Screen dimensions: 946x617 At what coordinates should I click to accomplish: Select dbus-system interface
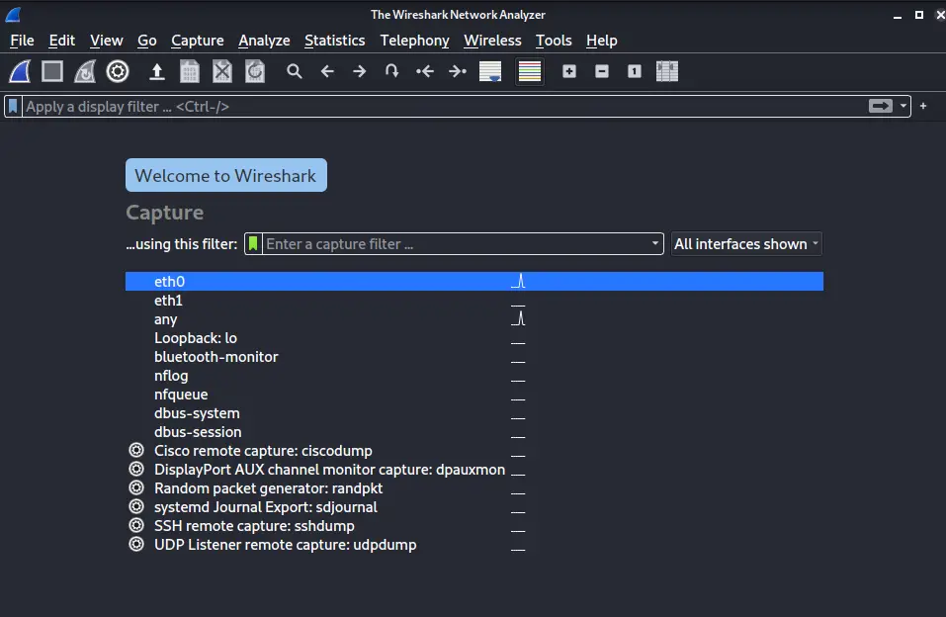pyautogui.click(x=474, y=413)
